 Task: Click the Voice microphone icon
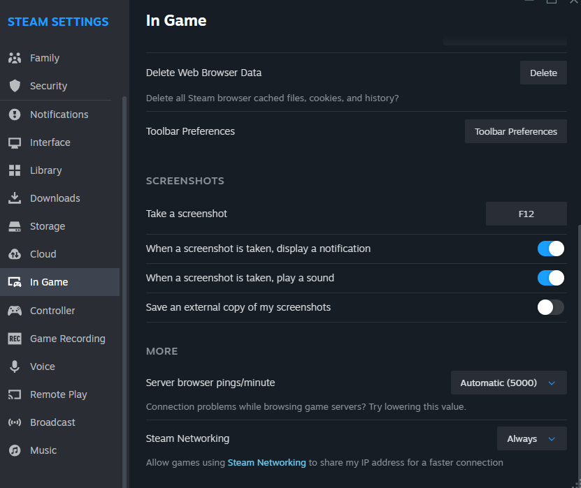click(x=15, y=367)
